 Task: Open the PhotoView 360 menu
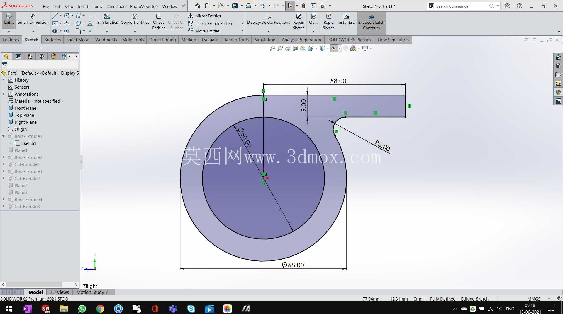(x=144, y=6)
